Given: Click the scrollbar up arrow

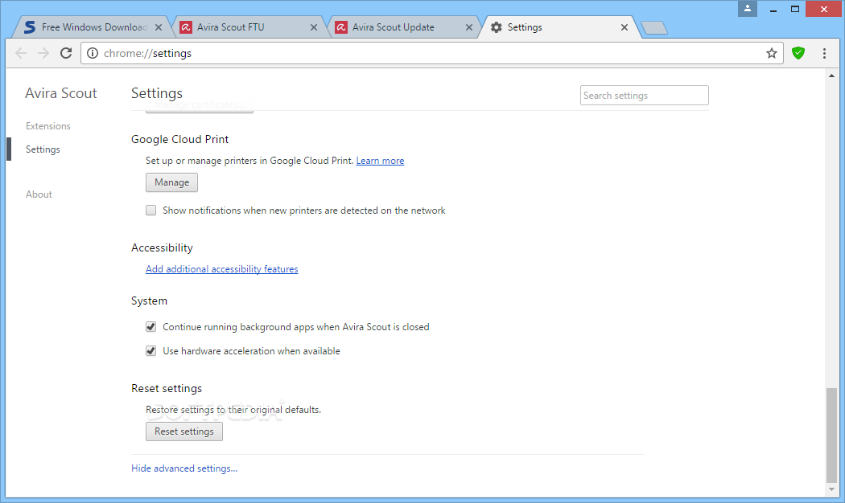Looking at the screenshot, I should pyautogui.click(x=831, y=76).
